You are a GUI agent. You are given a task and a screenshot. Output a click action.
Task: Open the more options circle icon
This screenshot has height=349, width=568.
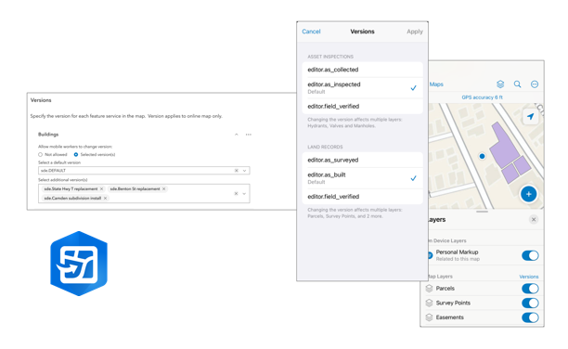coord(535,84)
